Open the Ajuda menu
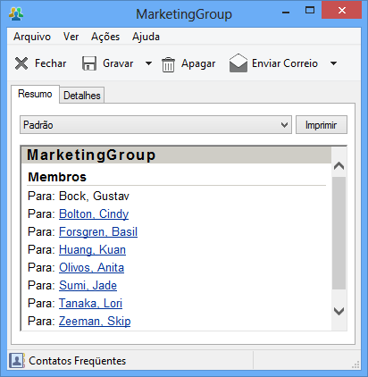 click(x=146, y=37)
